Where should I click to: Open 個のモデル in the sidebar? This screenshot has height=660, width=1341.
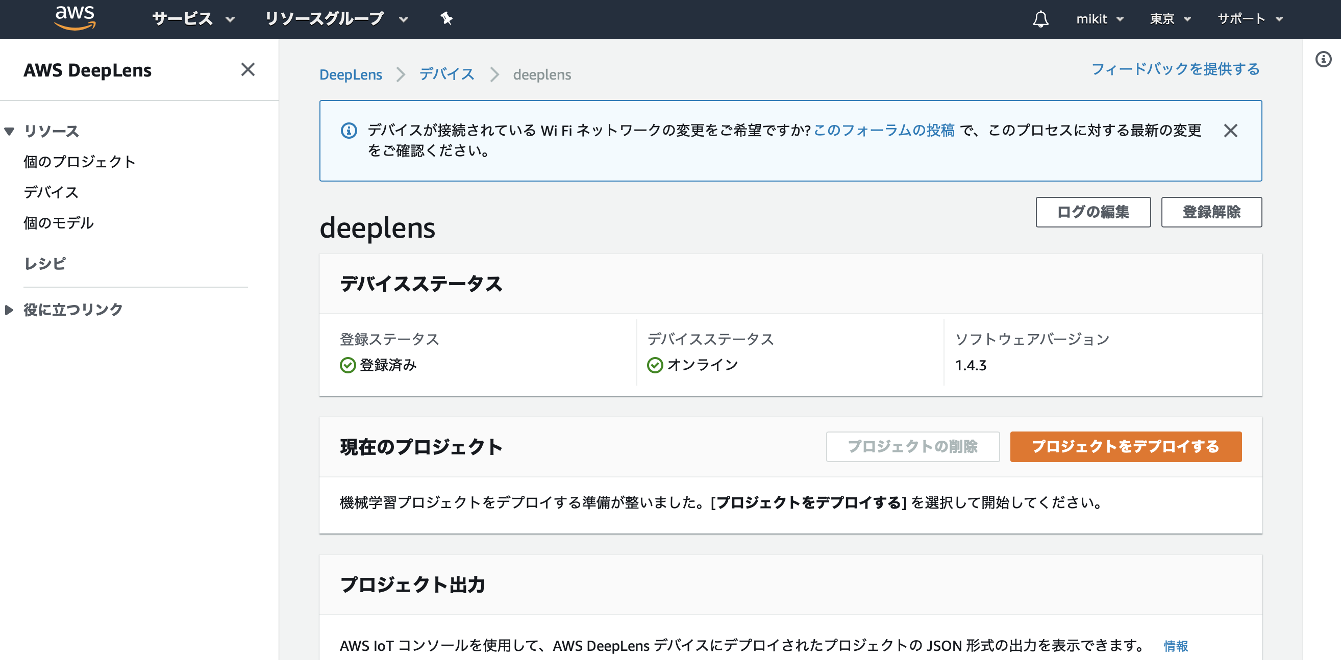coord(58,223)
